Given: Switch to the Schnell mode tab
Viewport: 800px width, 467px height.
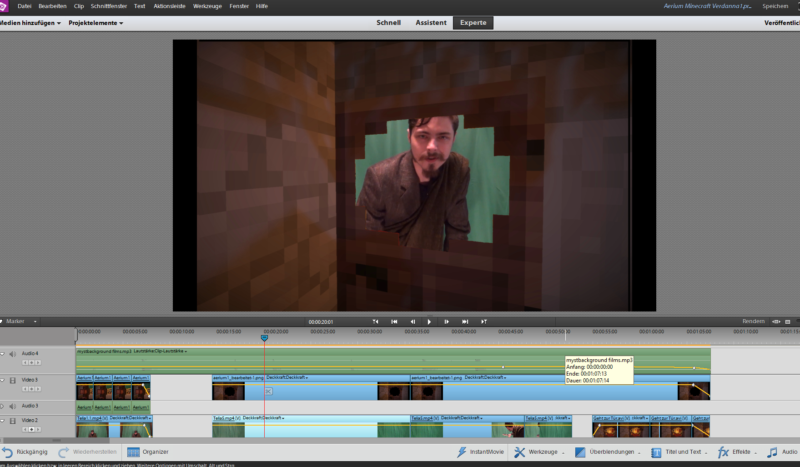Looking at the screenshot, I should point(388,23).
